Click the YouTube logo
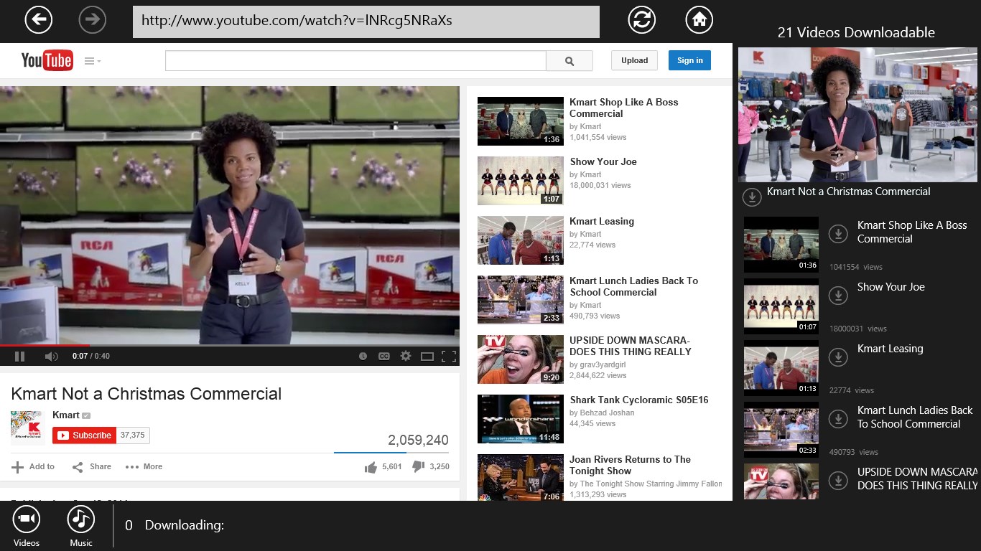 coord(47,60)
